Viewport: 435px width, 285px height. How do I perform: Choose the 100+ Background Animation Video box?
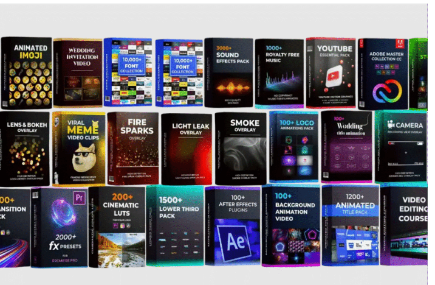pos(291,226)
